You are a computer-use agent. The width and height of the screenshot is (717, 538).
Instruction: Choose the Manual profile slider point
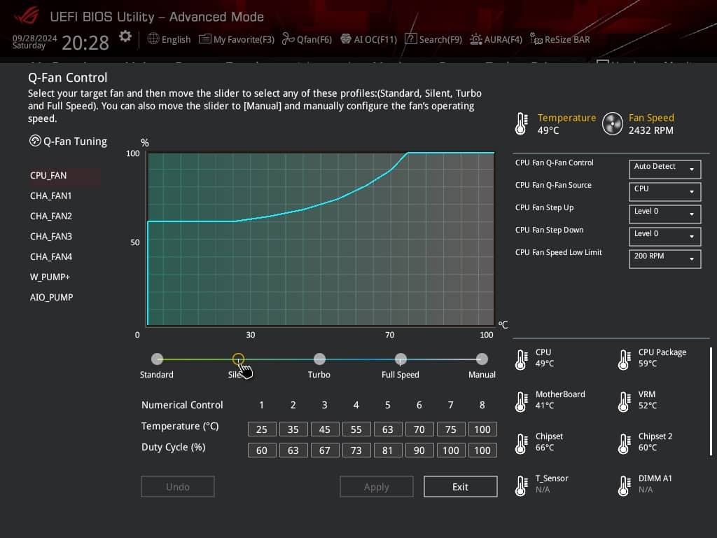pos(482,359)
